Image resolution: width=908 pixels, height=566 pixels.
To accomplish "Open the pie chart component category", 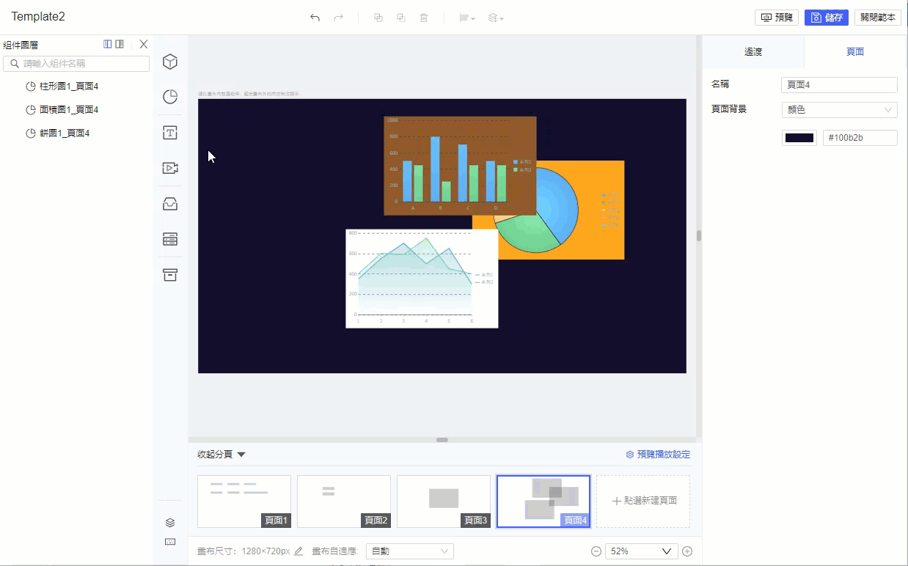I will pyautogui.click(x=170, y=97).
